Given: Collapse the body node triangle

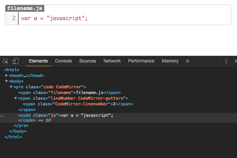Looking at the screenshot, I should pos(6,81).
